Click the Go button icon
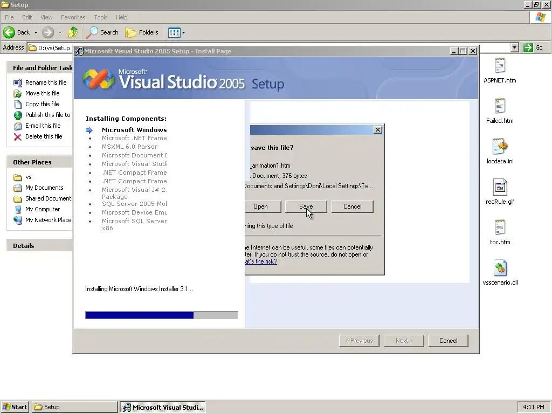 pos(528,47)
